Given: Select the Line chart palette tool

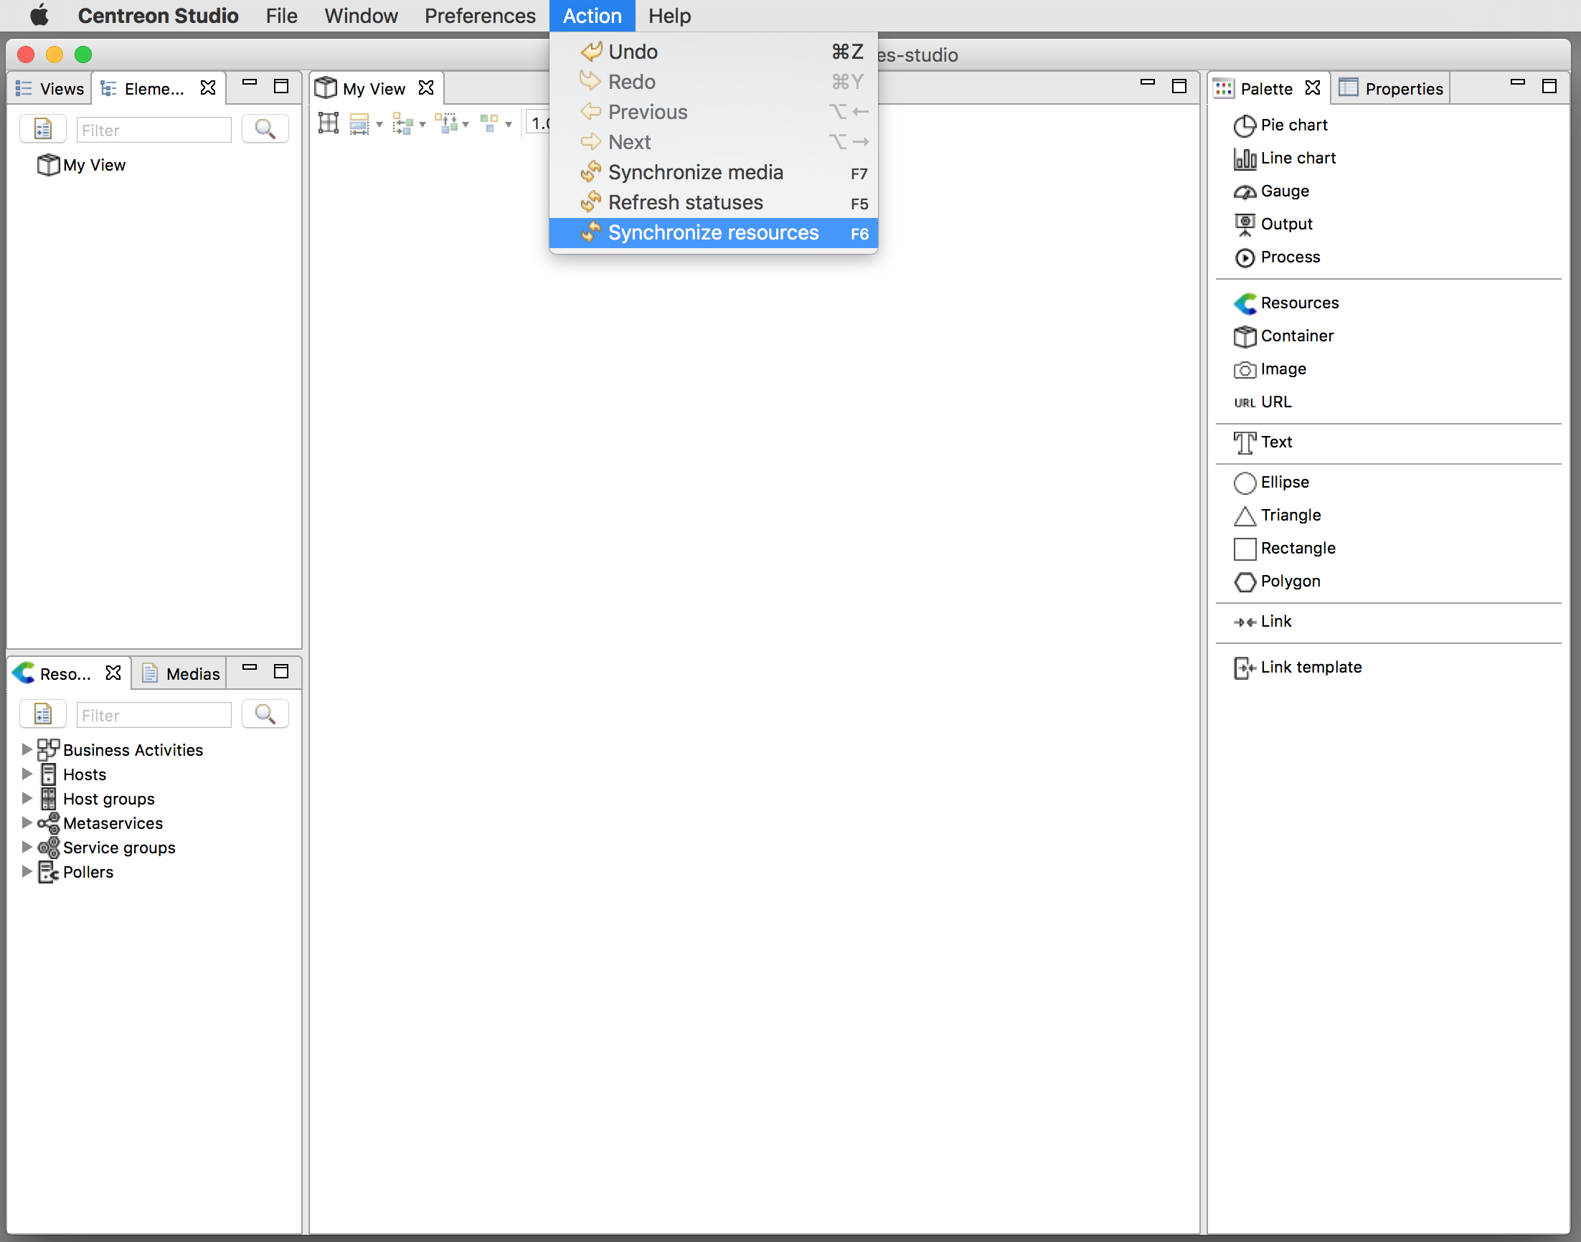Looking at the screenshot, I should coord(1298,158).
